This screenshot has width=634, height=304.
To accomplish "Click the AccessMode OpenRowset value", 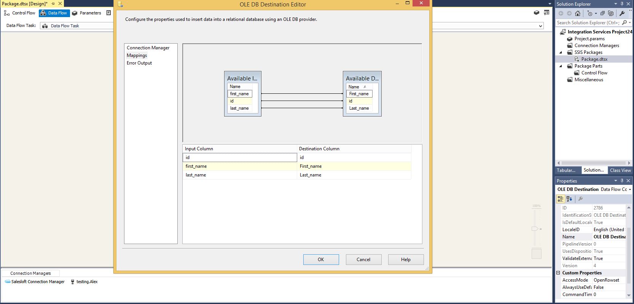I will click(609, 280).
